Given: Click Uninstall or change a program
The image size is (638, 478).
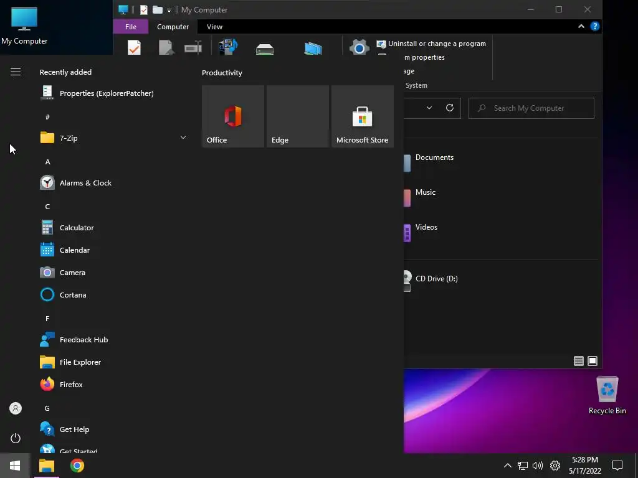Looking at the screenshot, I should point(431,44).
